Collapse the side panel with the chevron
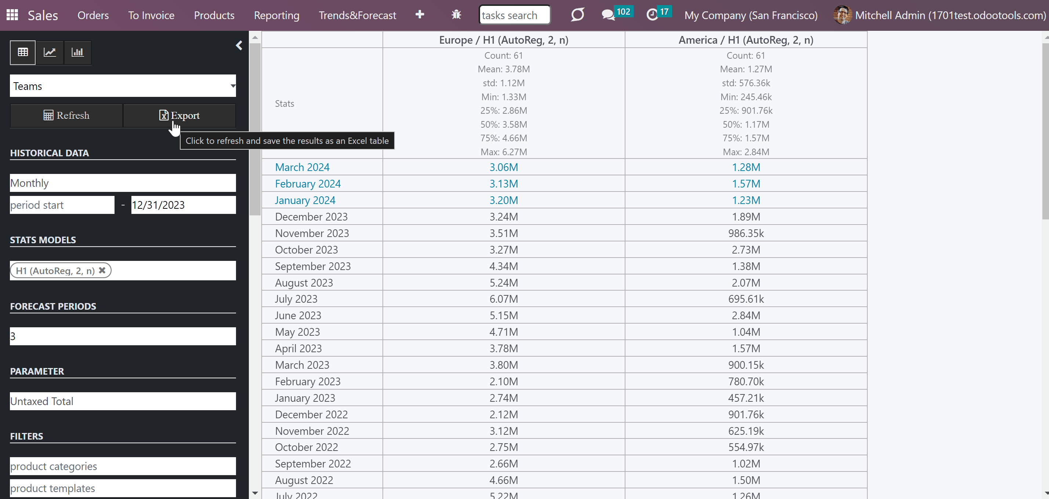 click(x=239, y=45)
